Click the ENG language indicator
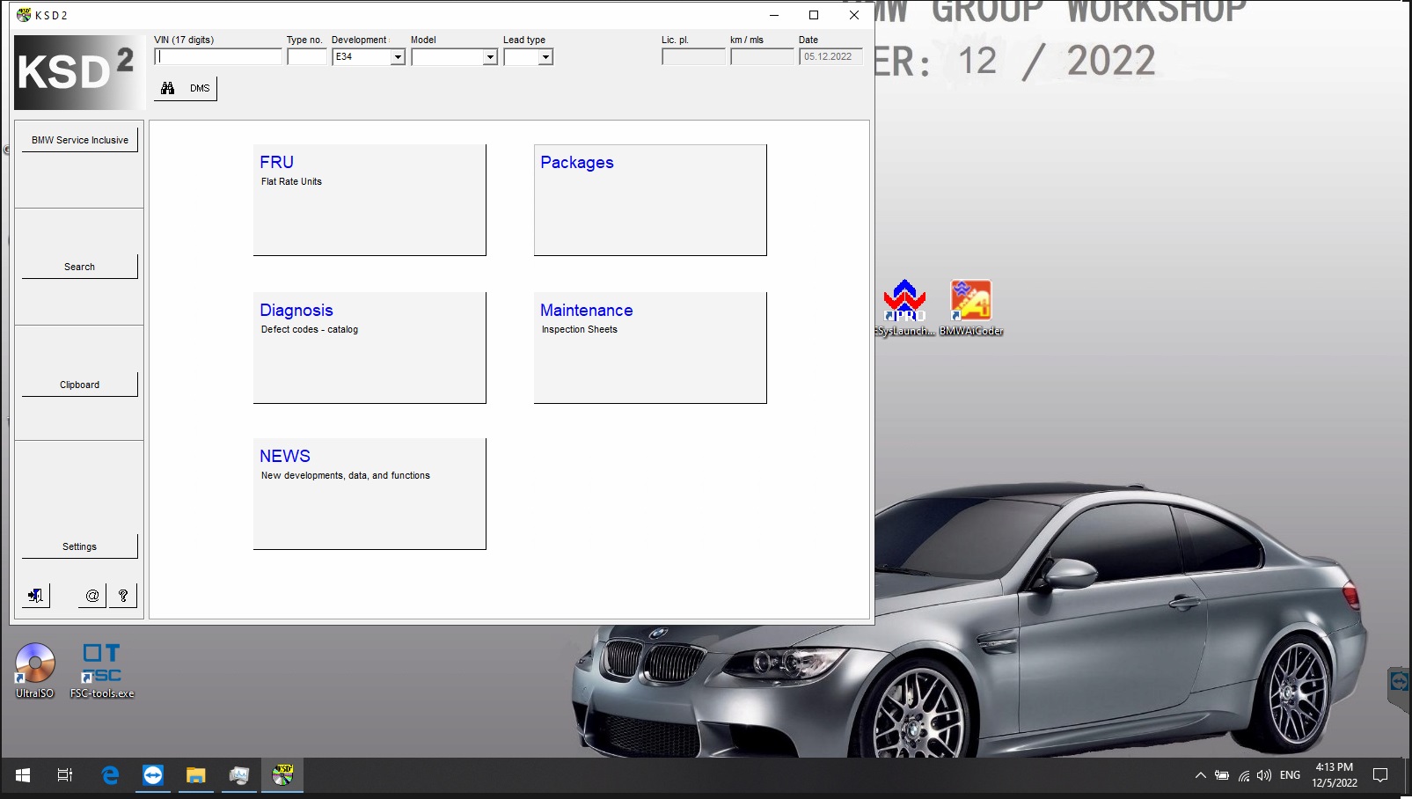This screenshot has width=1412, height=799. point(1290,775)
